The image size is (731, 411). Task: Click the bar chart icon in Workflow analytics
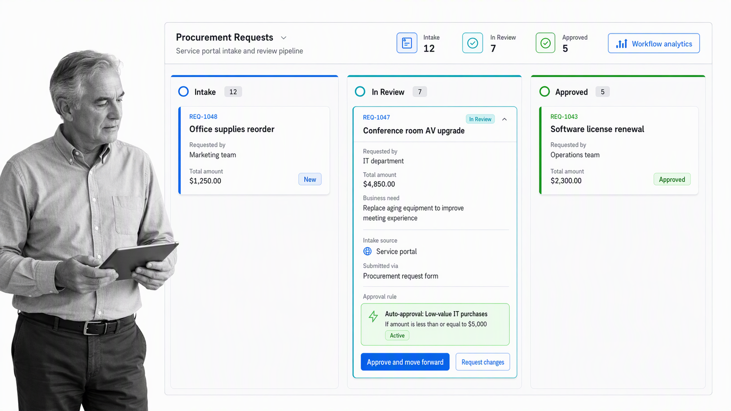click(621, 44)
